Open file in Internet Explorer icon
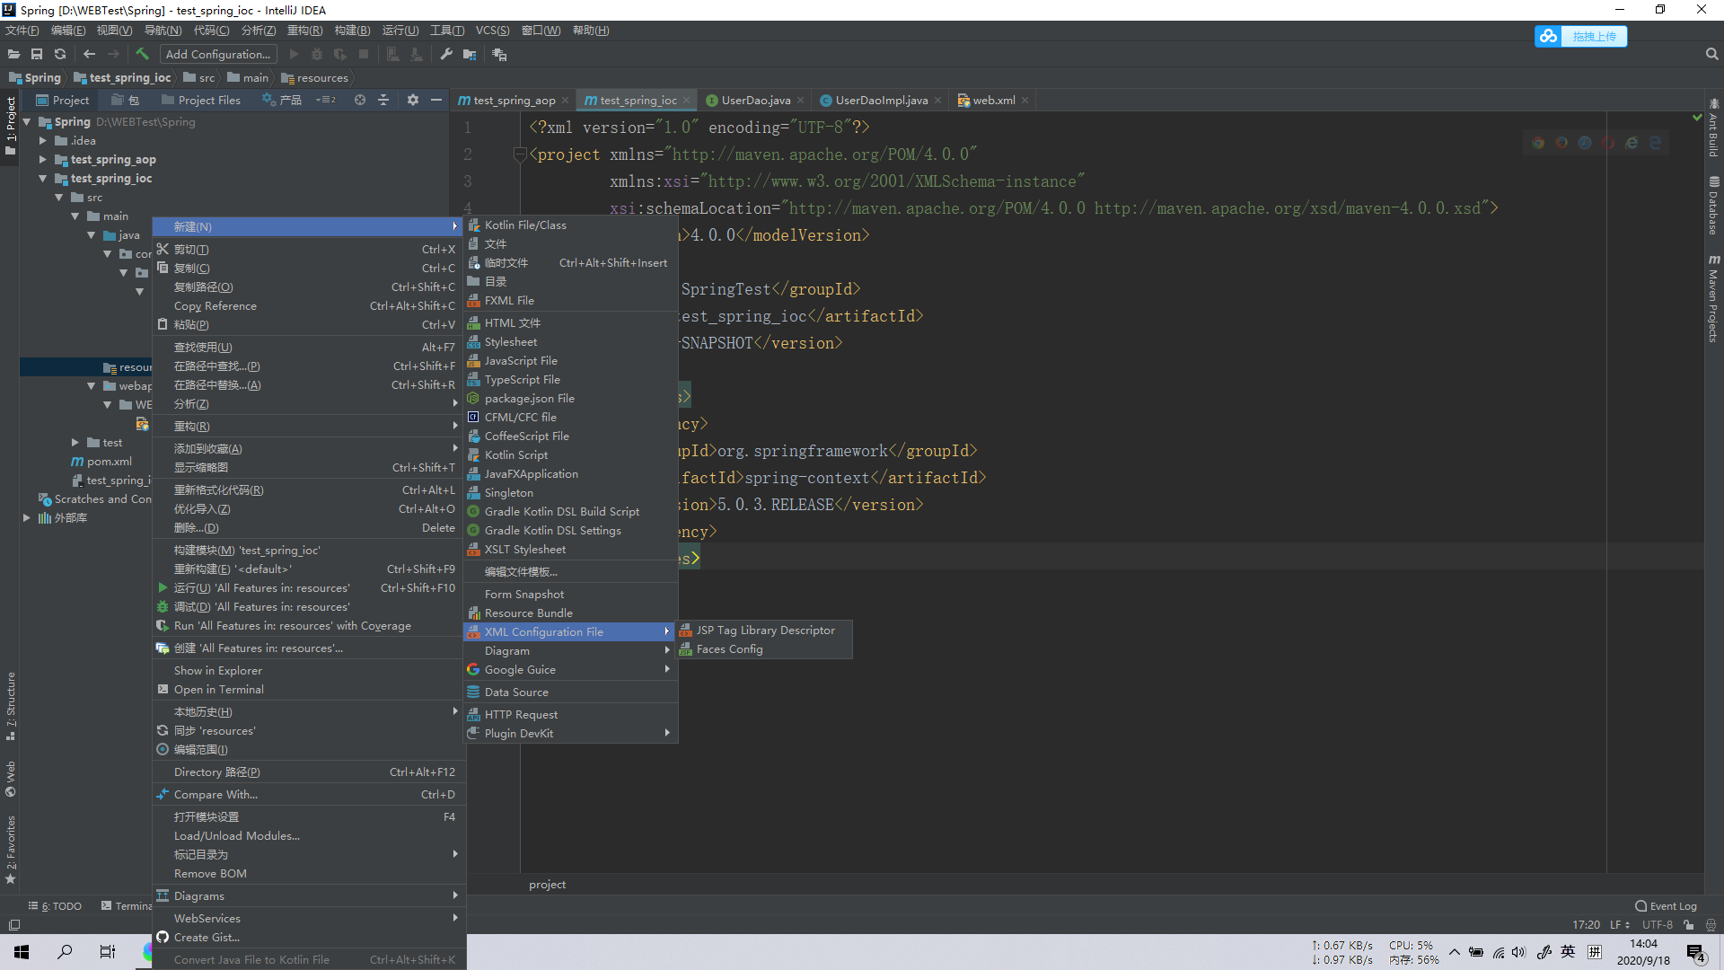The height and width of the screenshot is (970, 1724). 1632,143
